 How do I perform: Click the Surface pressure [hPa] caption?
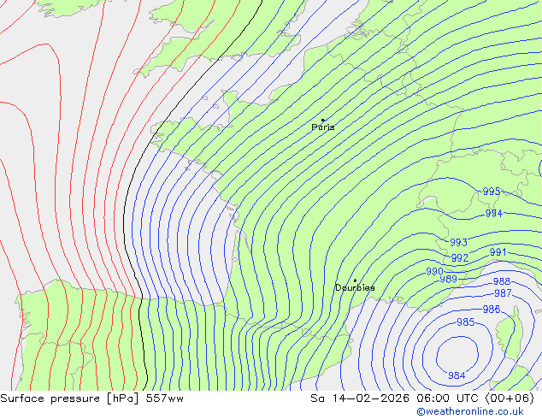(69, 398)
